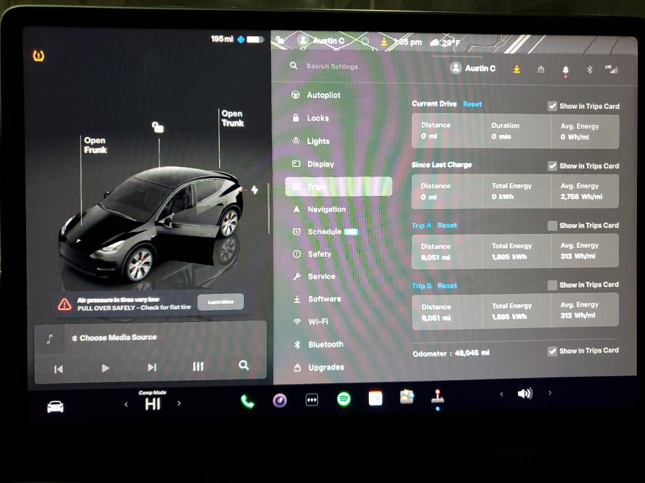Tap the Camp Mode HI temperature display

(153, 401)
